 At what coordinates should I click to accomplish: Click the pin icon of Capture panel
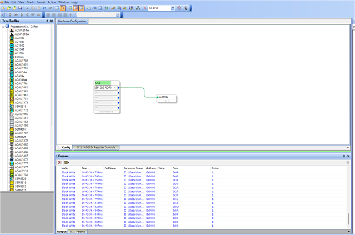click(344, 156)
